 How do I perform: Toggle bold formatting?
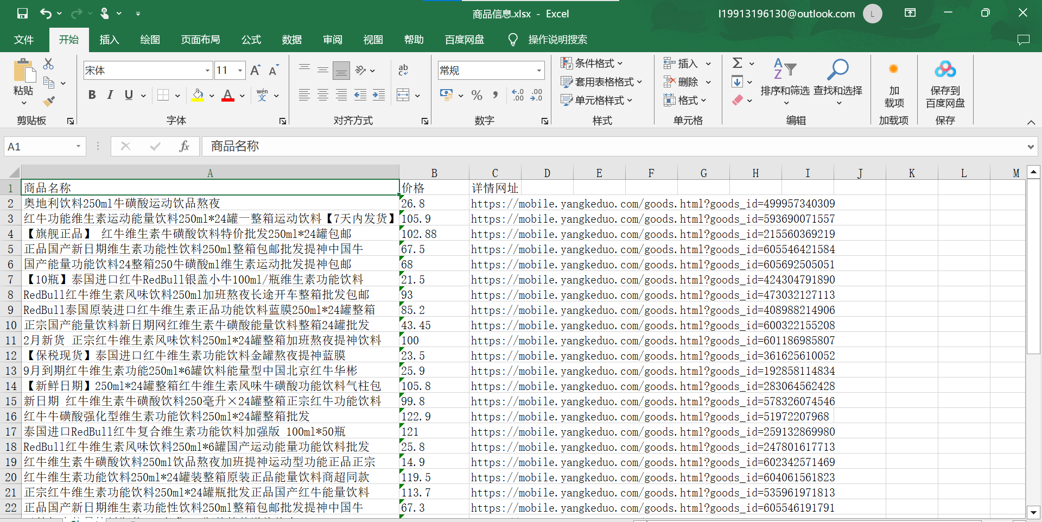92,95
